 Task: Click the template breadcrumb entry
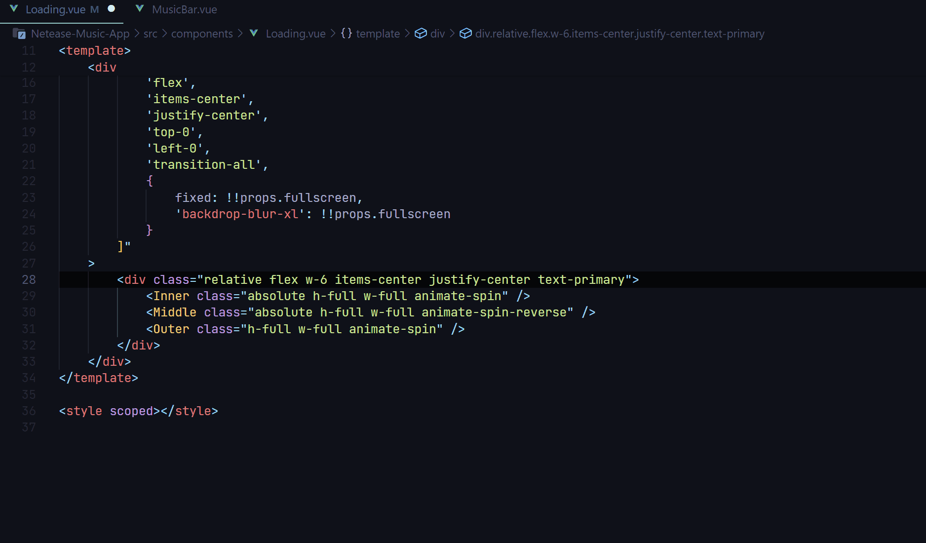pyautogui.click(x=378, y=33)
